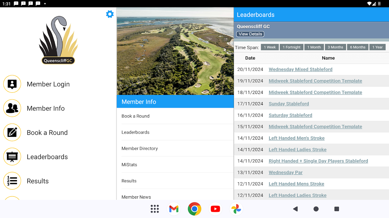Tap the Member Login badge icon
The image size is (389, 218).
[12, 84]
